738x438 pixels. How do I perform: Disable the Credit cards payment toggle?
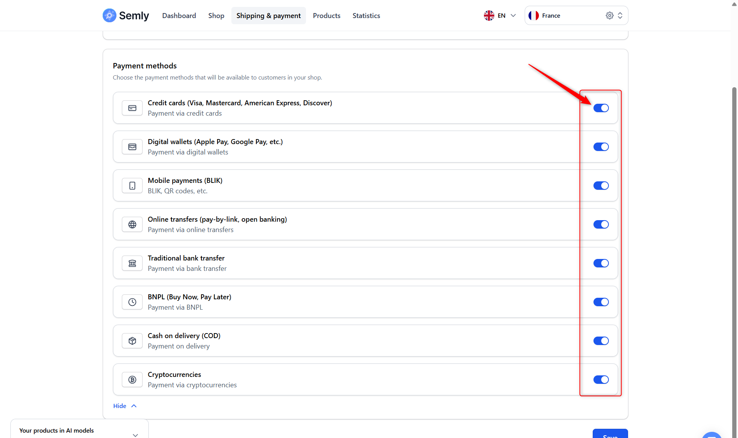coord(601,108)
